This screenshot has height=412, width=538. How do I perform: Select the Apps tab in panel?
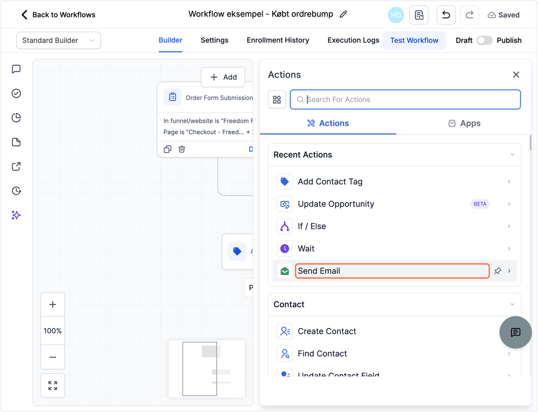[464, 123]
